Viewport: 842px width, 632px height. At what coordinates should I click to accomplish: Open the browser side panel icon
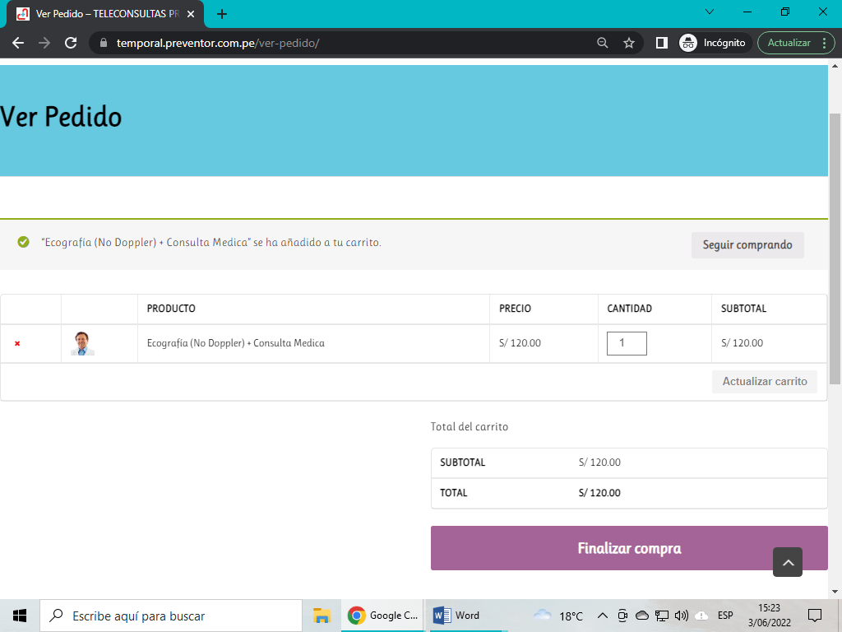662,43
